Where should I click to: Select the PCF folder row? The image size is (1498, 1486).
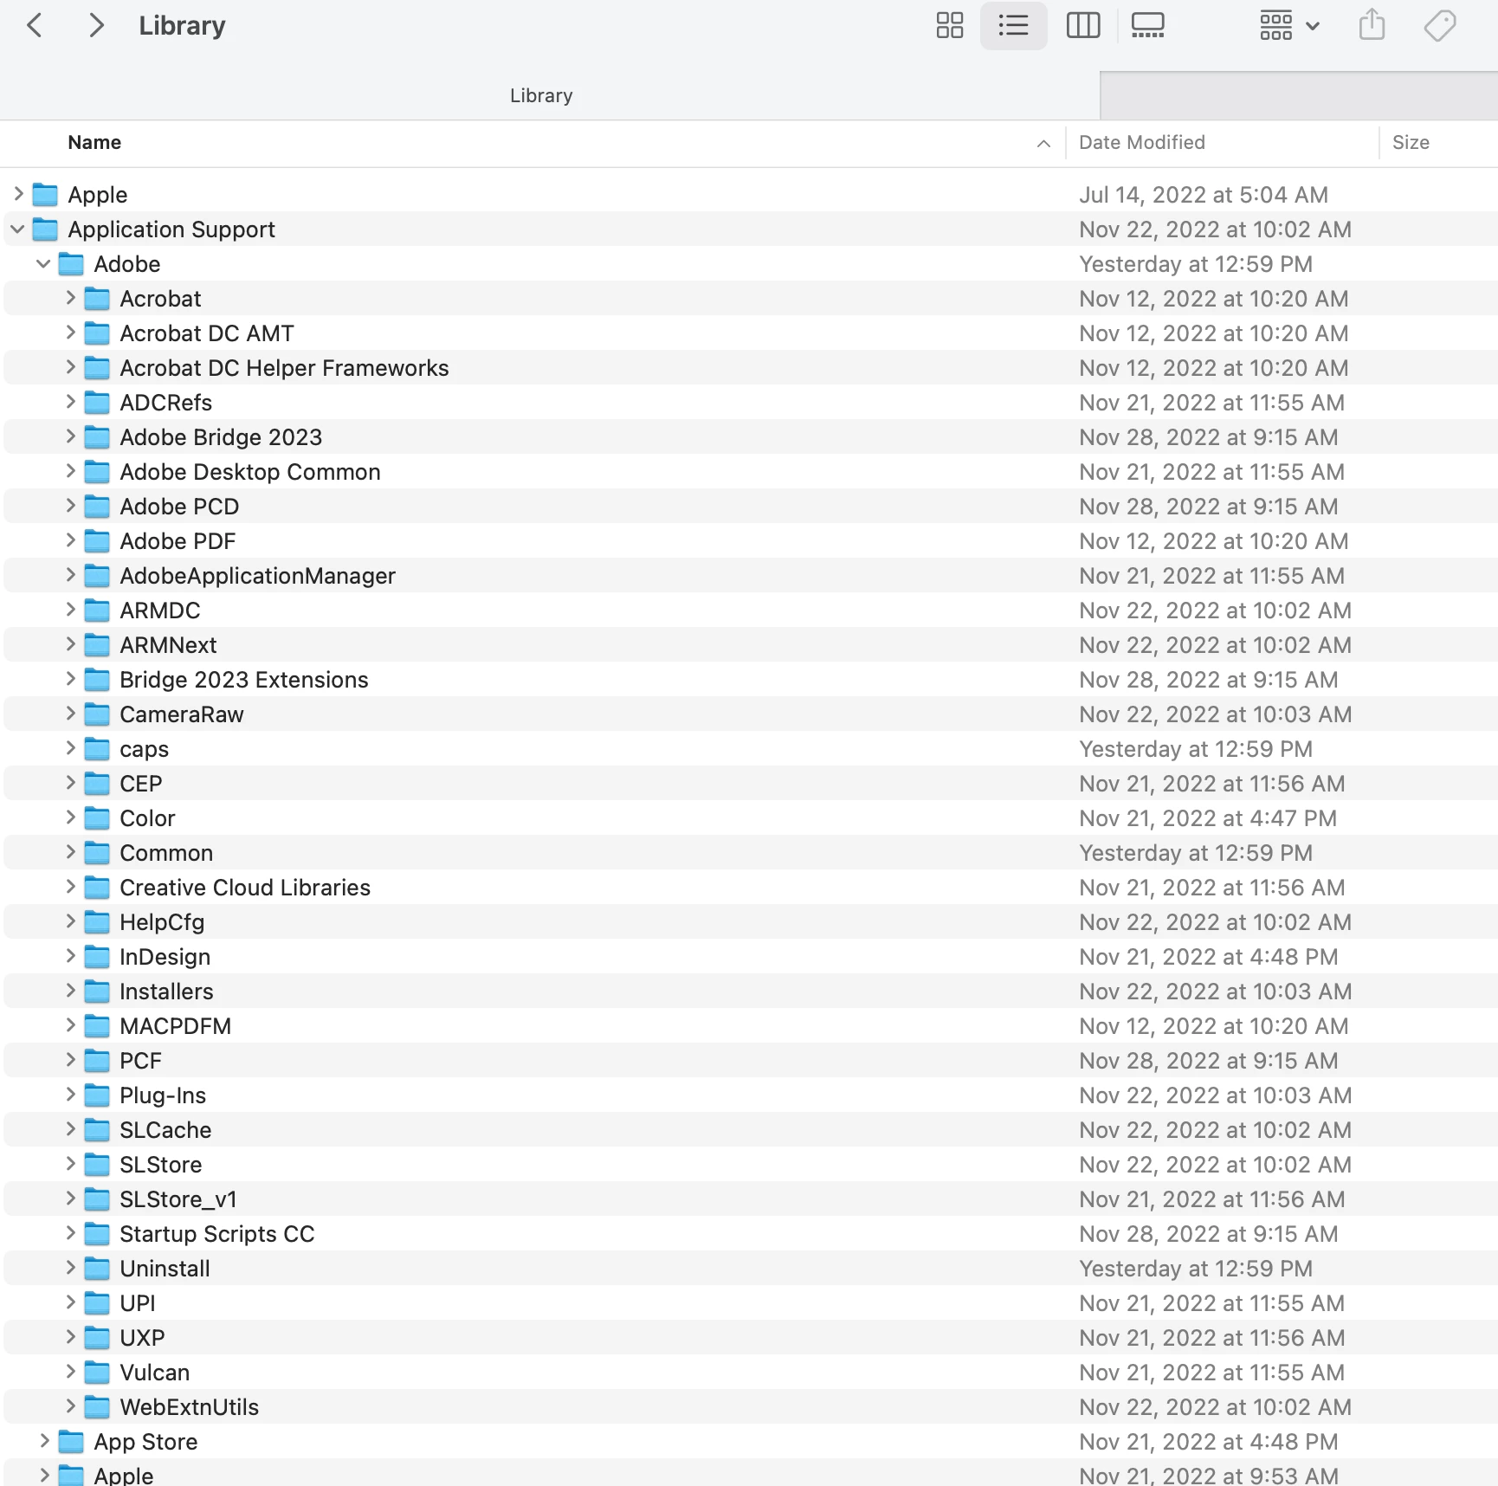751,1061
